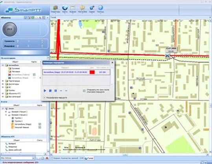Sort the categories list by Карта column
This screenshot has width=212, height=164.
point(34,62)
